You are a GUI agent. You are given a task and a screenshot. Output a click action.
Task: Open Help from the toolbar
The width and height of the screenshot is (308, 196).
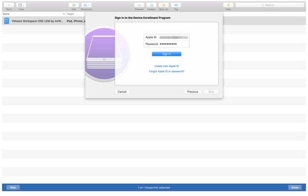pyautogui.click(x=228, y=5)
